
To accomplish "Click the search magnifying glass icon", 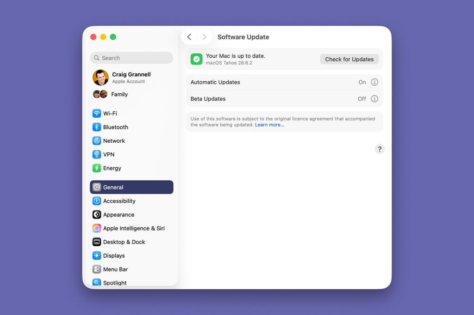I will (x=96, y=58).
